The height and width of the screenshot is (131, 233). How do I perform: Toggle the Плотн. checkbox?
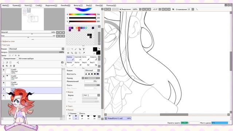tap(78, 113)
